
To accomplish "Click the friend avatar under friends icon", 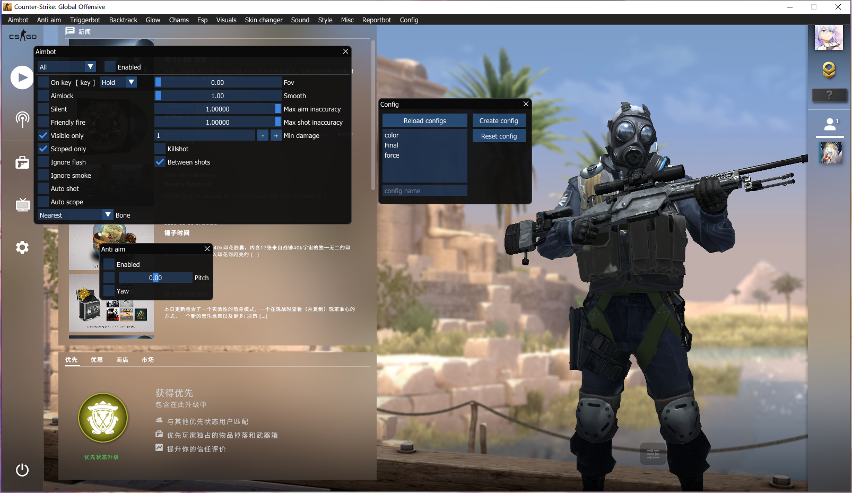I will [830, 153].
